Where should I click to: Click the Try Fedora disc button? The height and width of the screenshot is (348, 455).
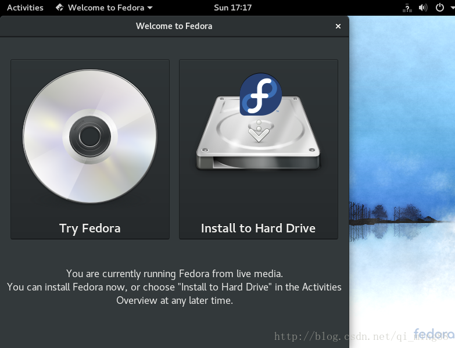tap(90, 149)
